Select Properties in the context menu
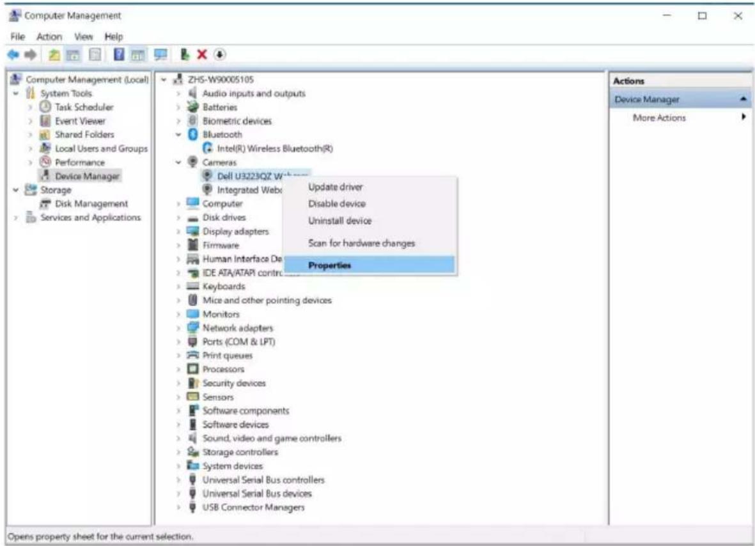 (370, 265)
